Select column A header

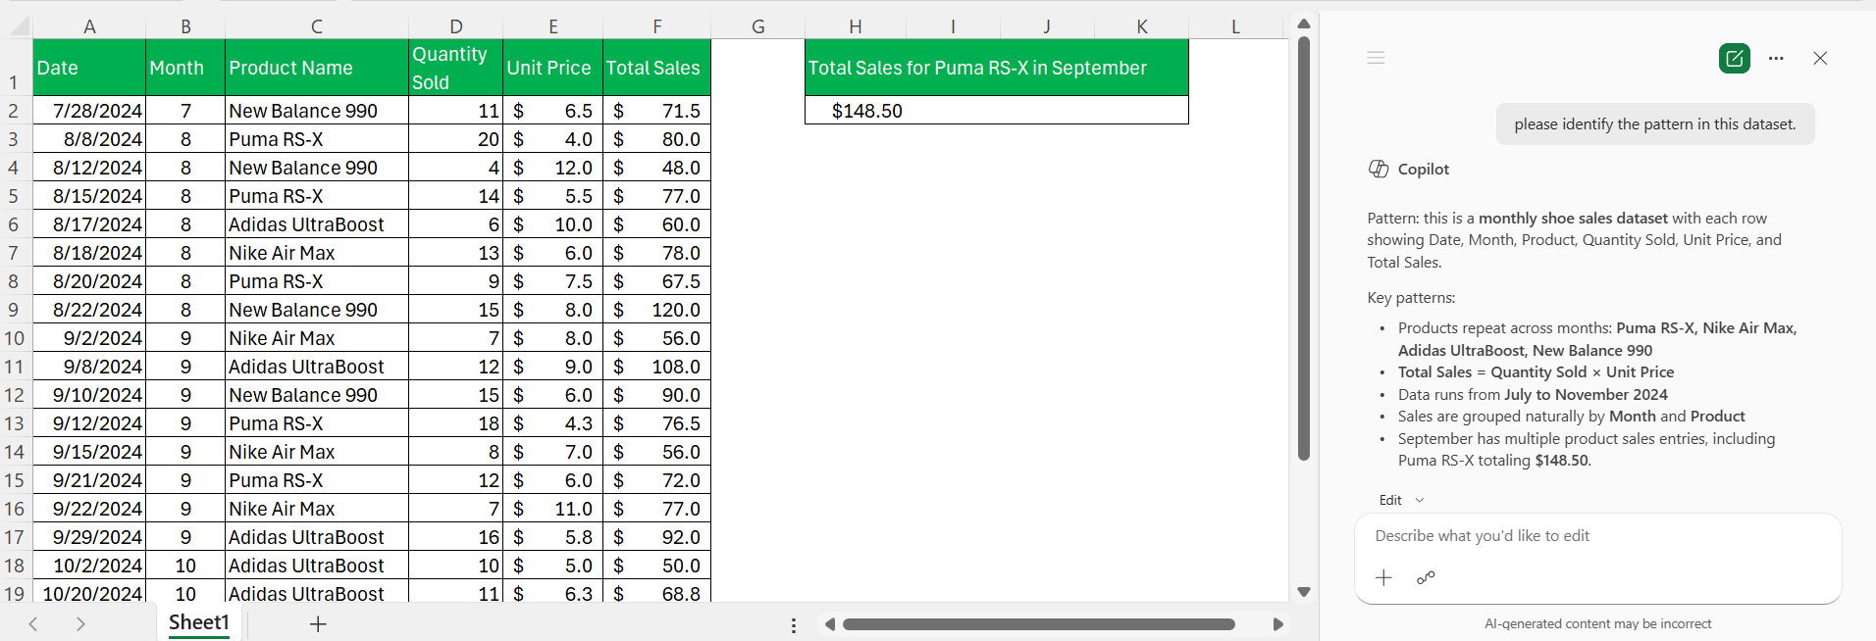point(89,26)
